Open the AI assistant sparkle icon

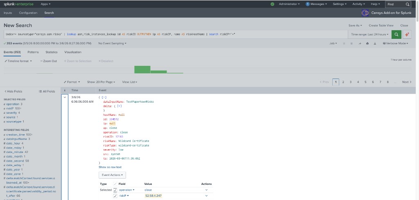tap(407, 34)
